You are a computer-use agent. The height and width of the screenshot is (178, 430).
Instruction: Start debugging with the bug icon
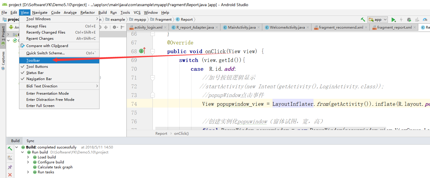[x=409, y=20]
